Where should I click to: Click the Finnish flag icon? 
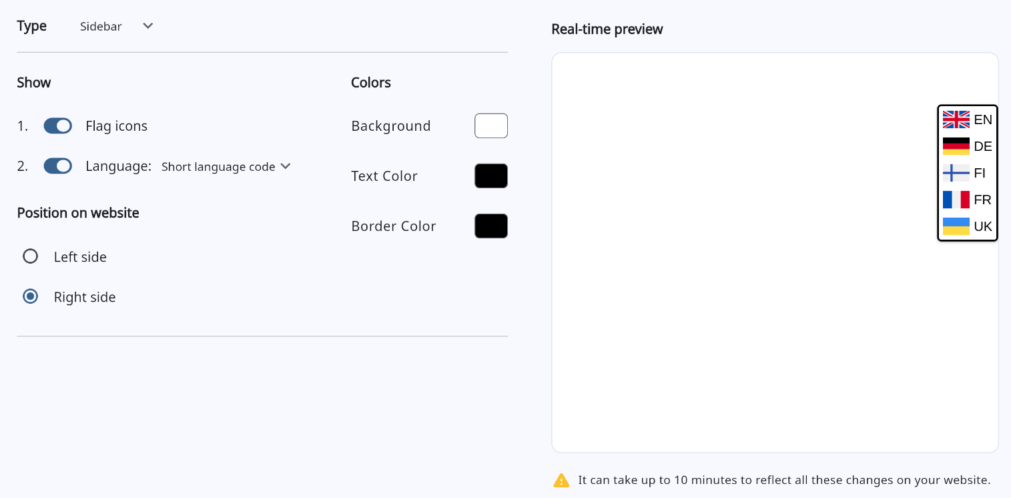pos(956,173)
